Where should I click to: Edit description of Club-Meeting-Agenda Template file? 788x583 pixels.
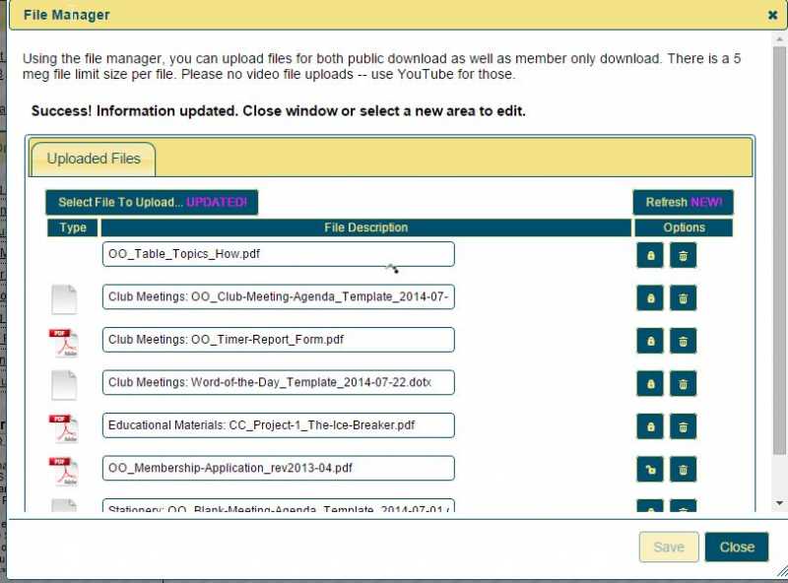[x=279, y=297]
